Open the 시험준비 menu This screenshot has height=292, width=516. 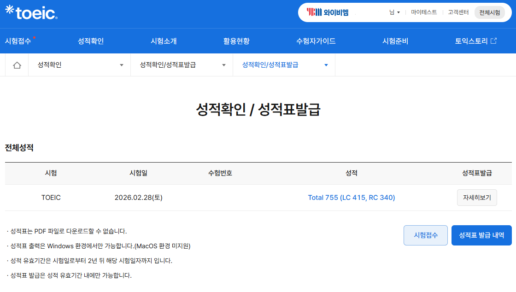[x=395, y=41]
